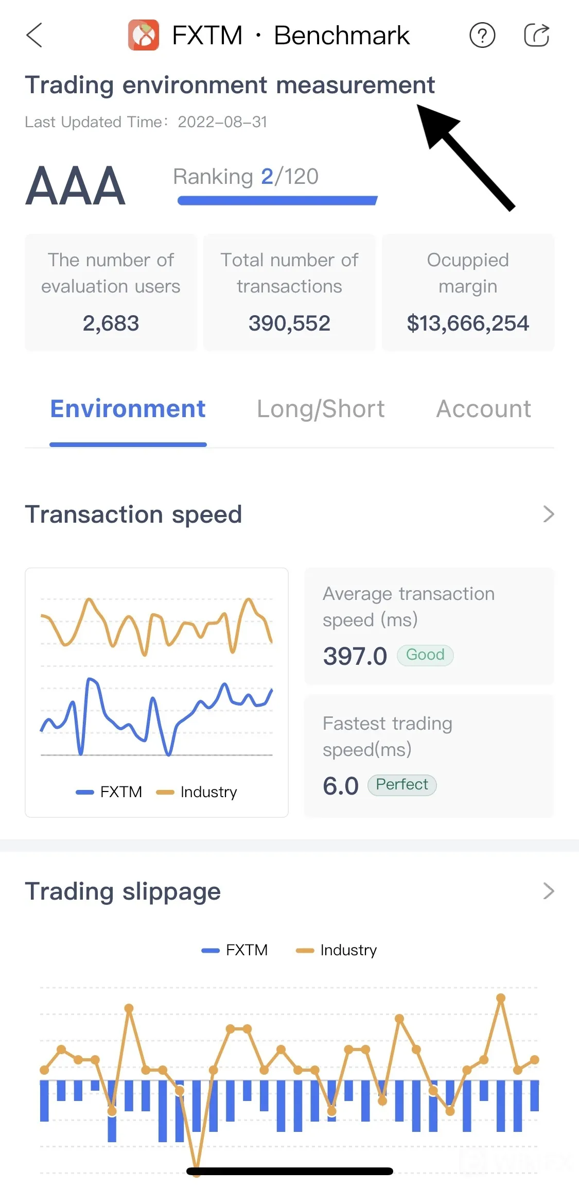Switch to the Long/Short tab
The image size is (579, 1187).
tap(321, 409)
